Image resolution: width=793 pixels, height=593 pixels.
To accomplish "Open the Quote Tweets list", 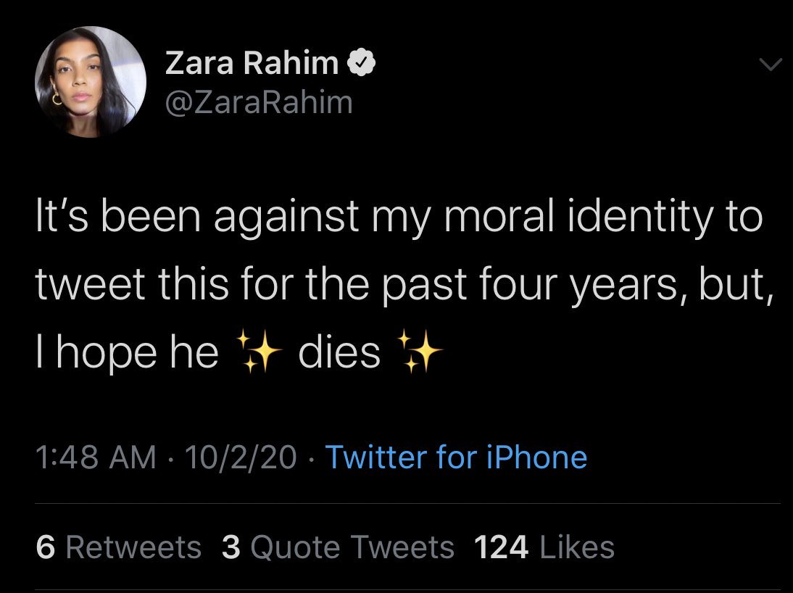I will (352, 547).
